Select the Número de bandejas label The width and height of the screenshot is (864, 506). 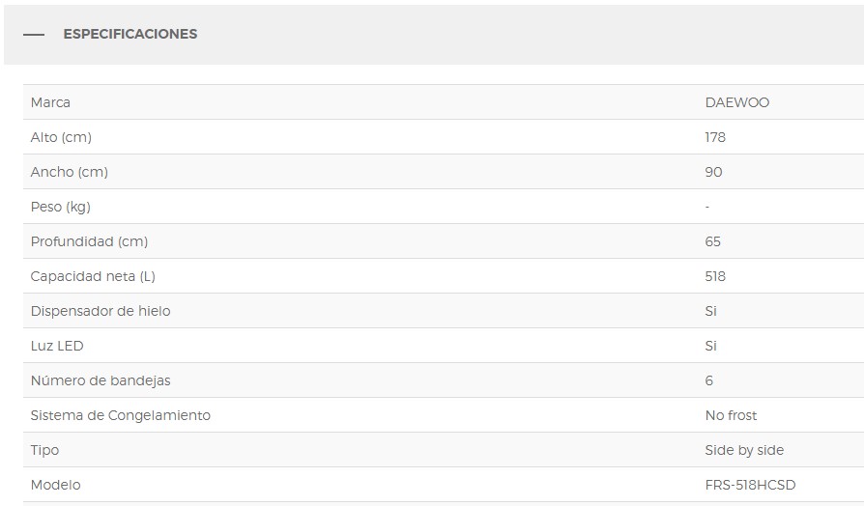coord(101,380)
